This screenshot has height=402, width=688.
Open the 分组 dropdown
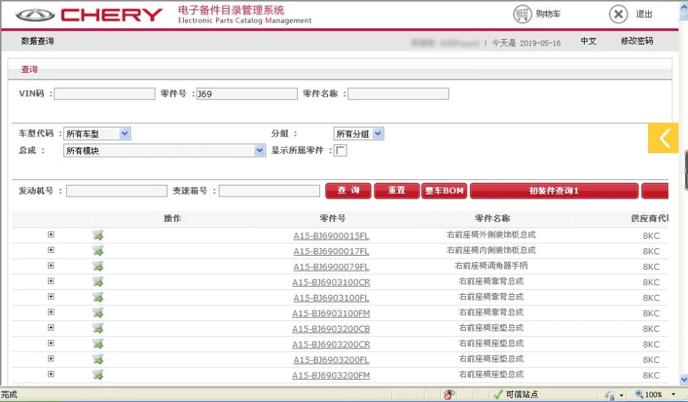click(358, 133)
